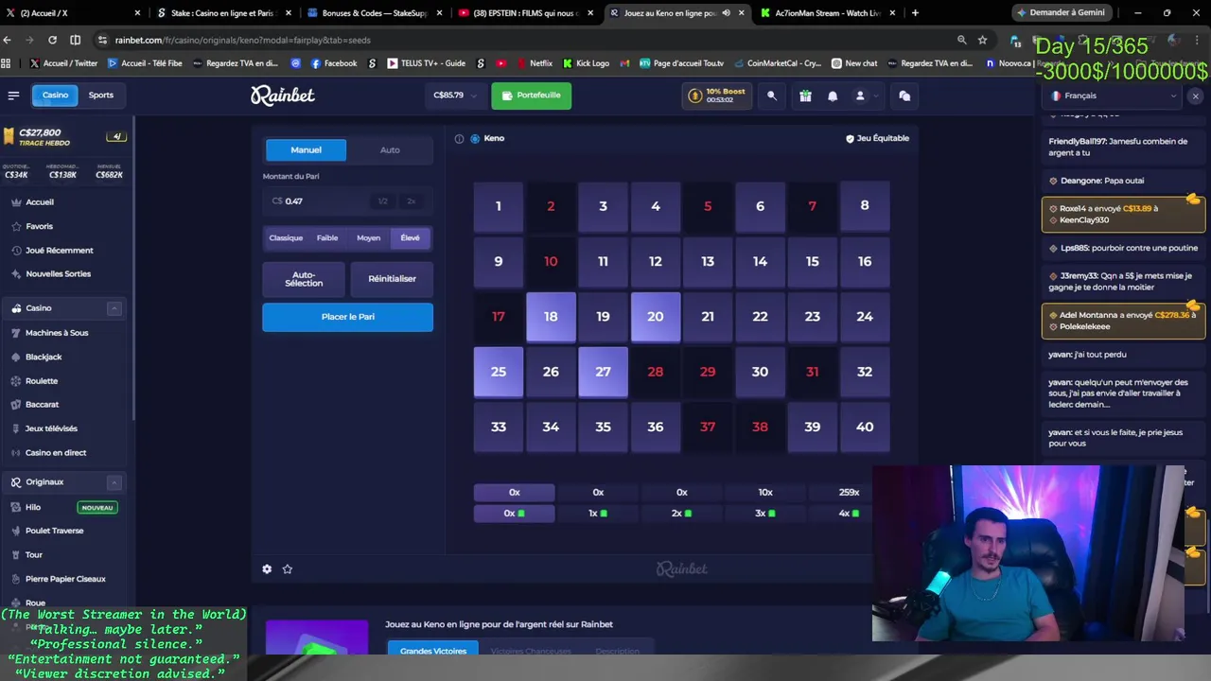This screenshot has width=1211, height=681.
Task: Open Blackjack in sidebar
Action: click(43, 358)
